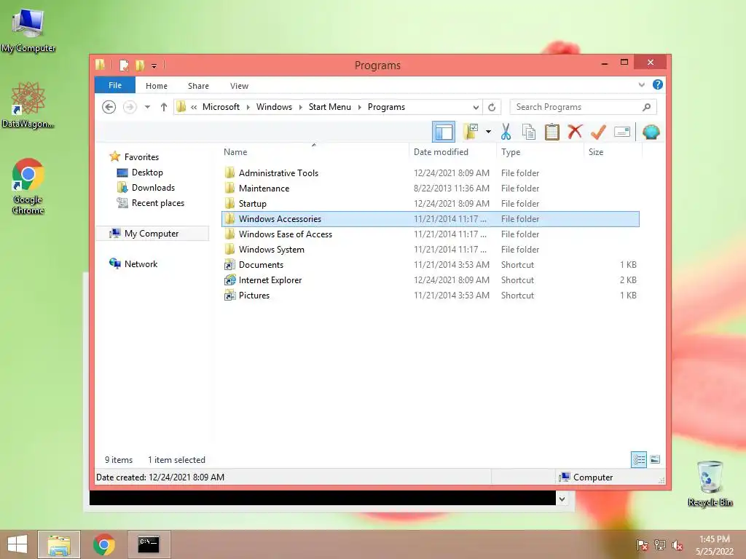Click the Cut scissors icon
746x559 pixels.
[506, 132]
